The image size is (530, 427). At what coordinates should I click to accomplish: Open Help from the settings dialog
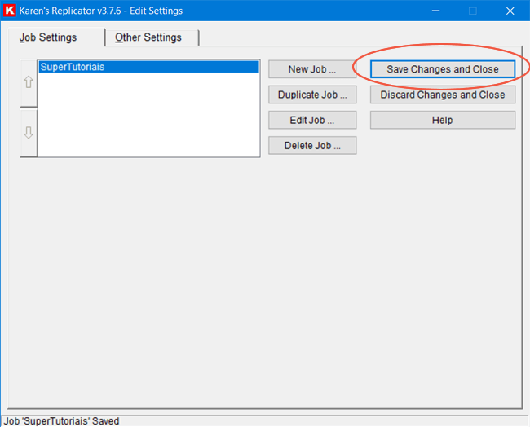(x=443, y=120)
